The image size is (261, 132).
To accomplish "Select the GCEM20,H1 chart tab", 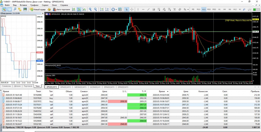I will [95, 87].
